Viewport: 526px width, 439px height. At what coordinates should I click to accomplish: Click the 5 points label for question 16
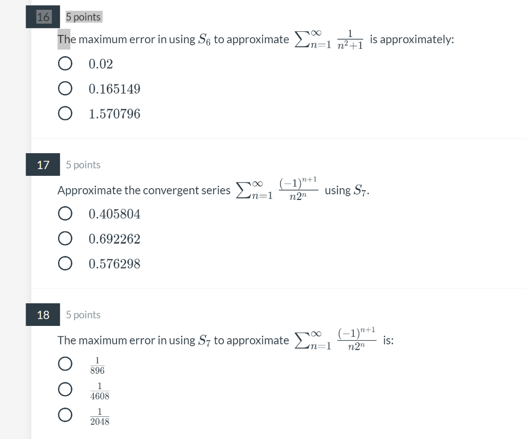click(x=83, y=16)
